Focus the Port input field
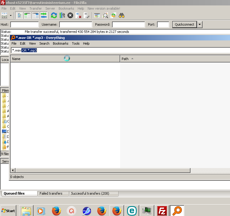 [163, 24]
